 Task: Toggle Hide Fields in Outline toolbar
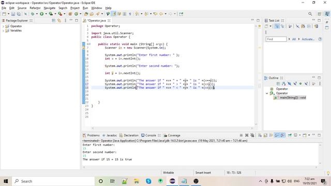coord(290,84)
